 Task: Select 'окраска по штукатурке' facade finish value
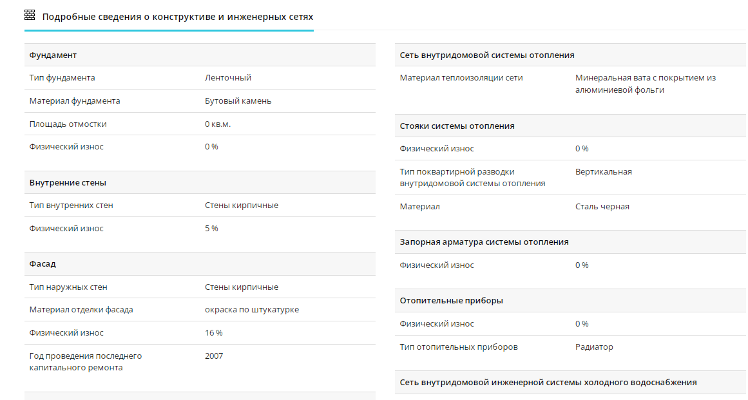[252, 310]
